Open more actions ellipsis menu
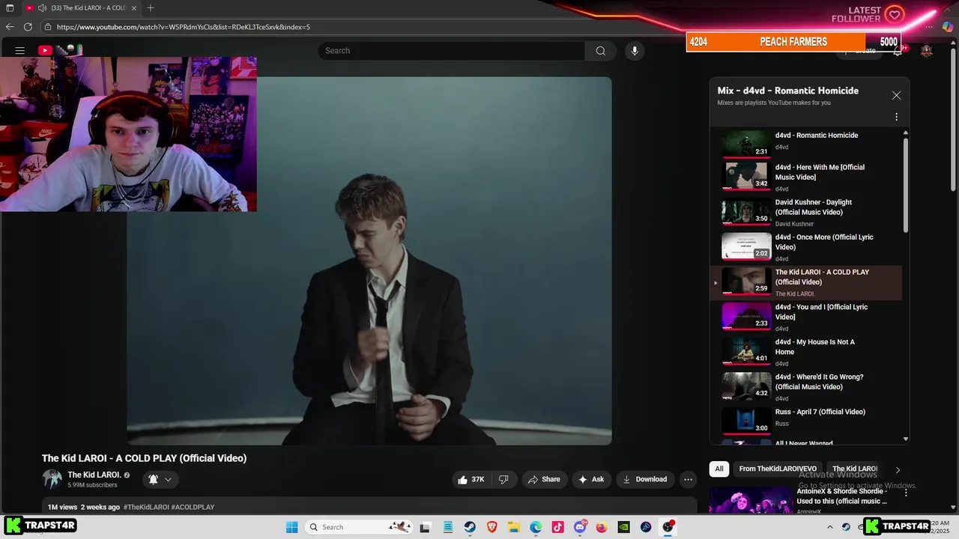The width and height of the screenshot is (959, 539). click(688, 479)
